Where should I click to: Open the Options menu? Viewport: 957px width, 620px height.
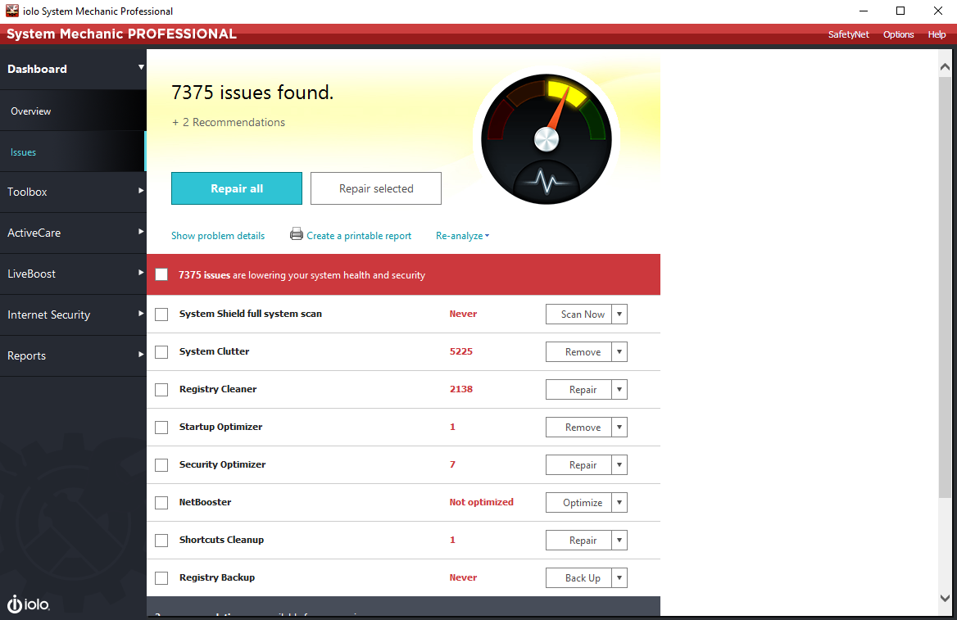tap(898, 34)
